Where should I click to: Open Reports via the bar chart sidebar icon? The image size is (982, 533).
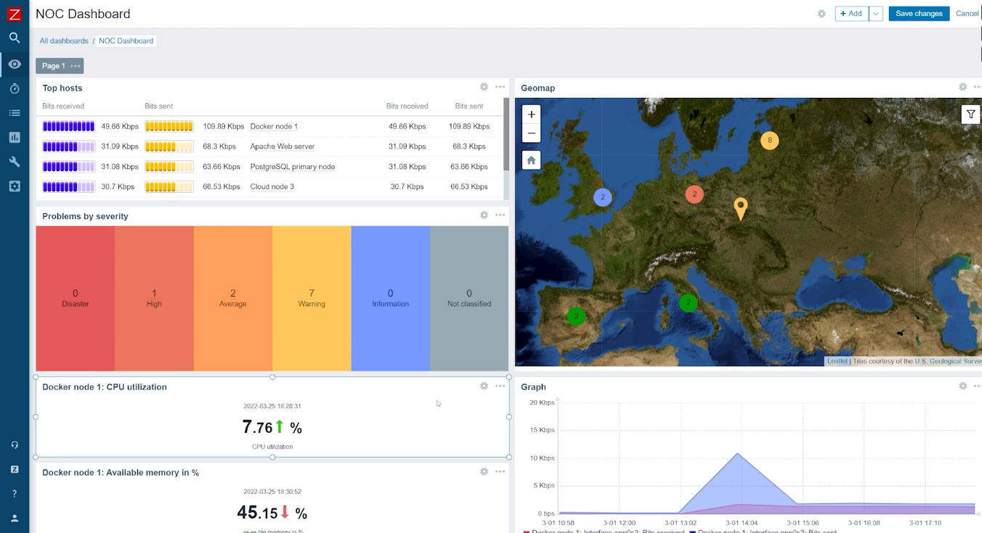coord(15,136)
